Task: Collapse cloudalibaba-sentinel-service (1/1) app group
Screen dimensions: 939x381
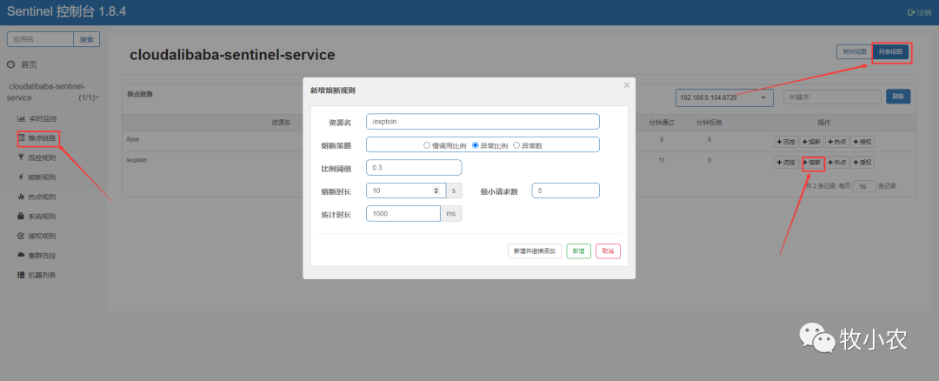Action: (53, 91)
